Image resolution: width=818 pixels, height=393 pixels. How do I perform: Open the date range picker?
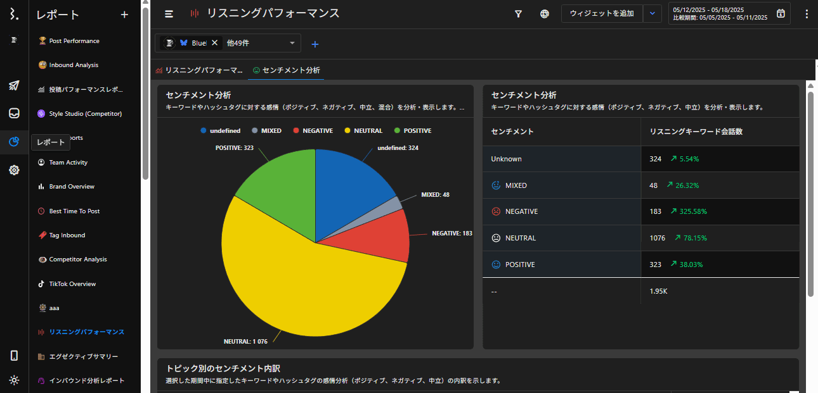point(729,14)
